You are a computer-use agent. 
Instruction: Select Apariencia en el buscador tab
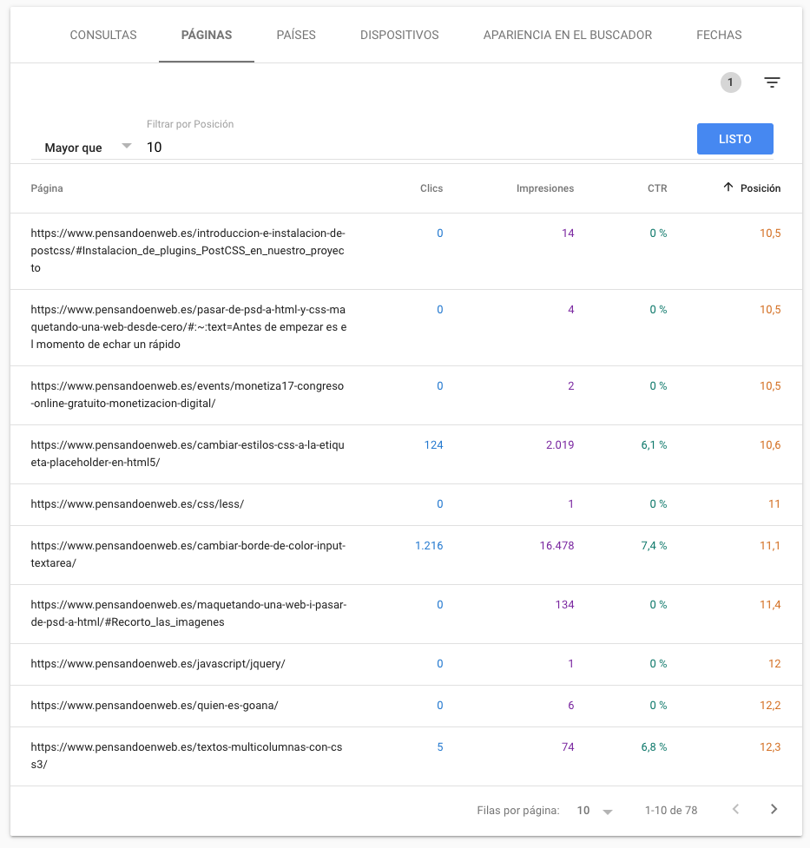pyautogui.click(x=568, y=36)
